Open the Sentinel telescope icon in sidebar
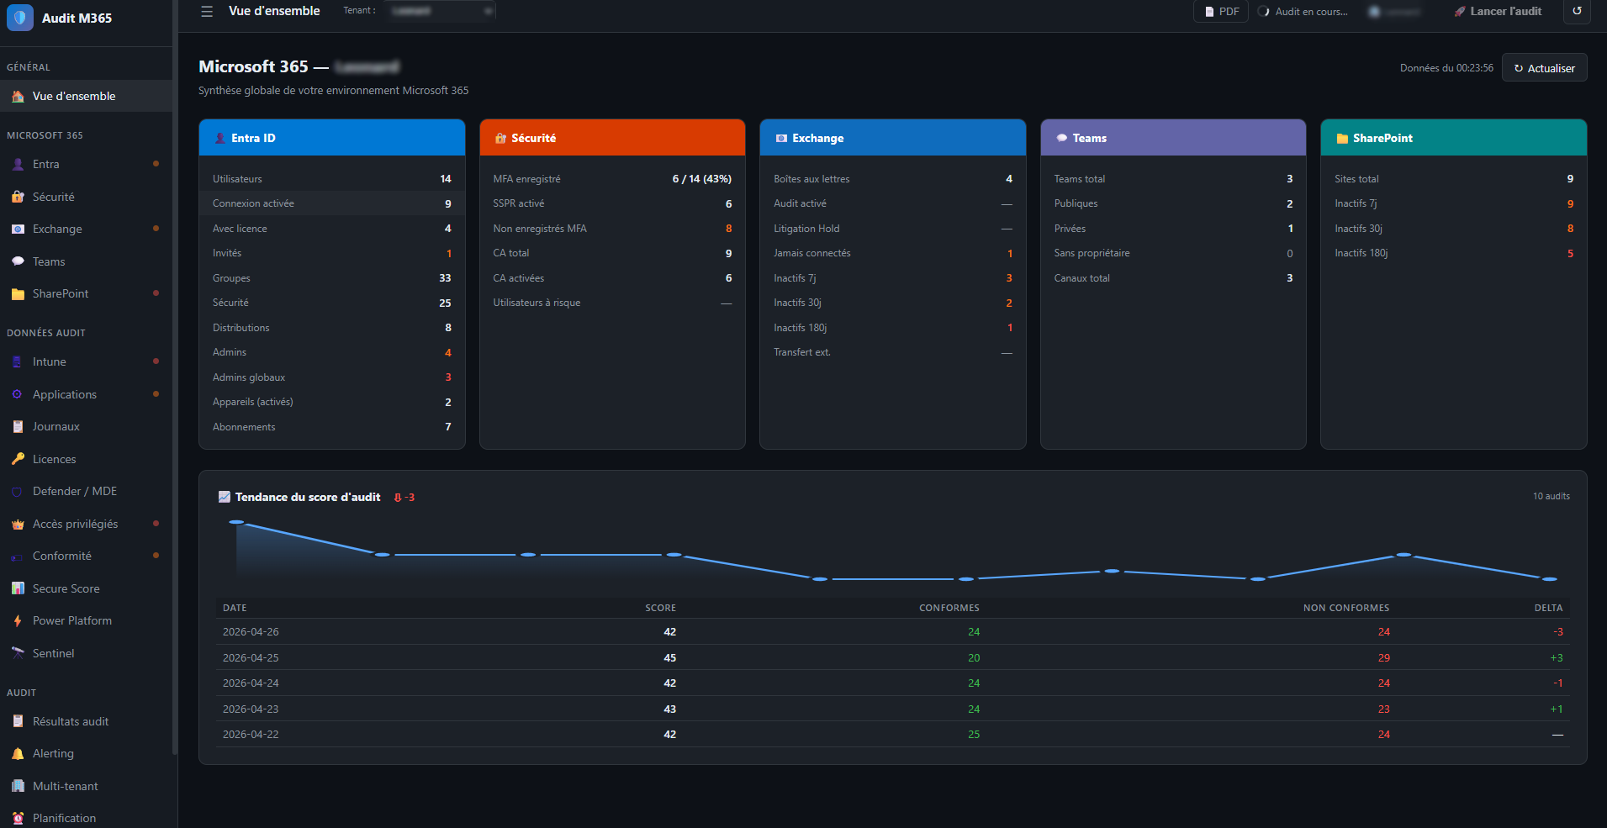The image size is (1607, 828). click(18, 653)
